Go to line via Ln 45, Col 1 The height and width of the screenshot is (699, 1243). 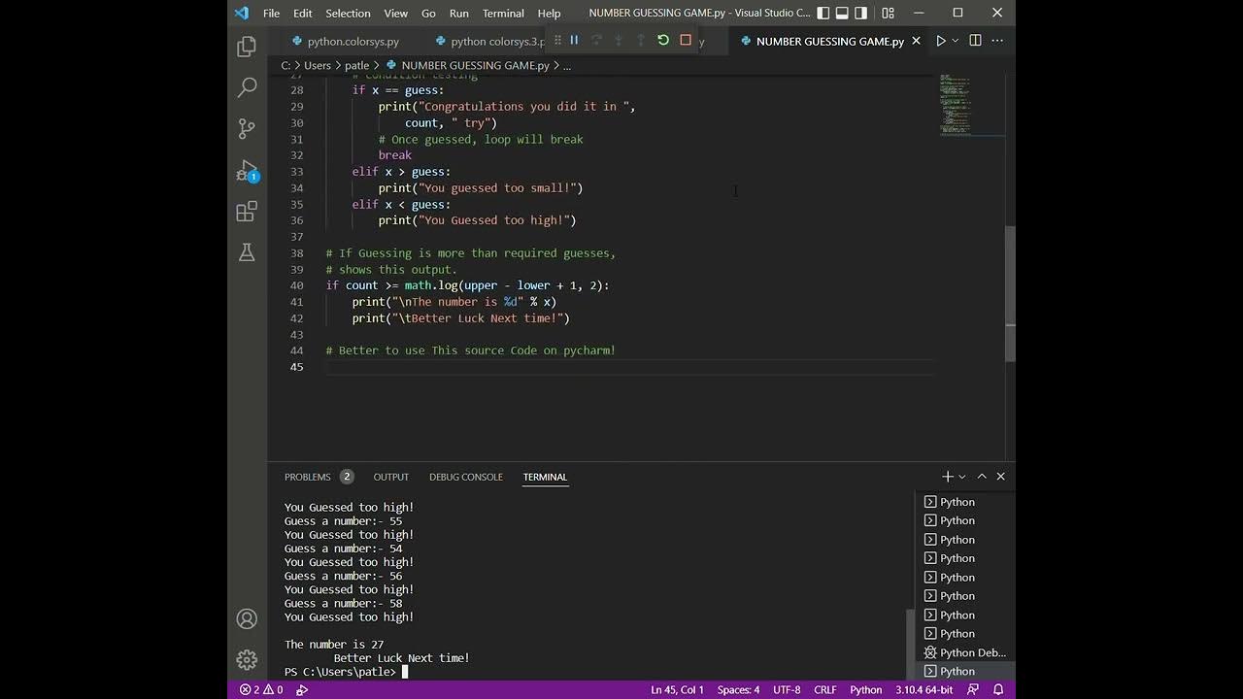pos(678,690)
